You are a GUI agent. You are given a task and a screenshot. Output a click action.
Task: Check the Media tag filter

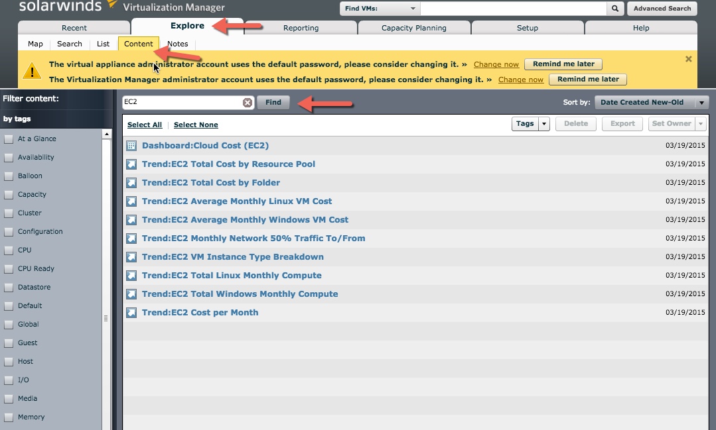click(x=9, y=399)
